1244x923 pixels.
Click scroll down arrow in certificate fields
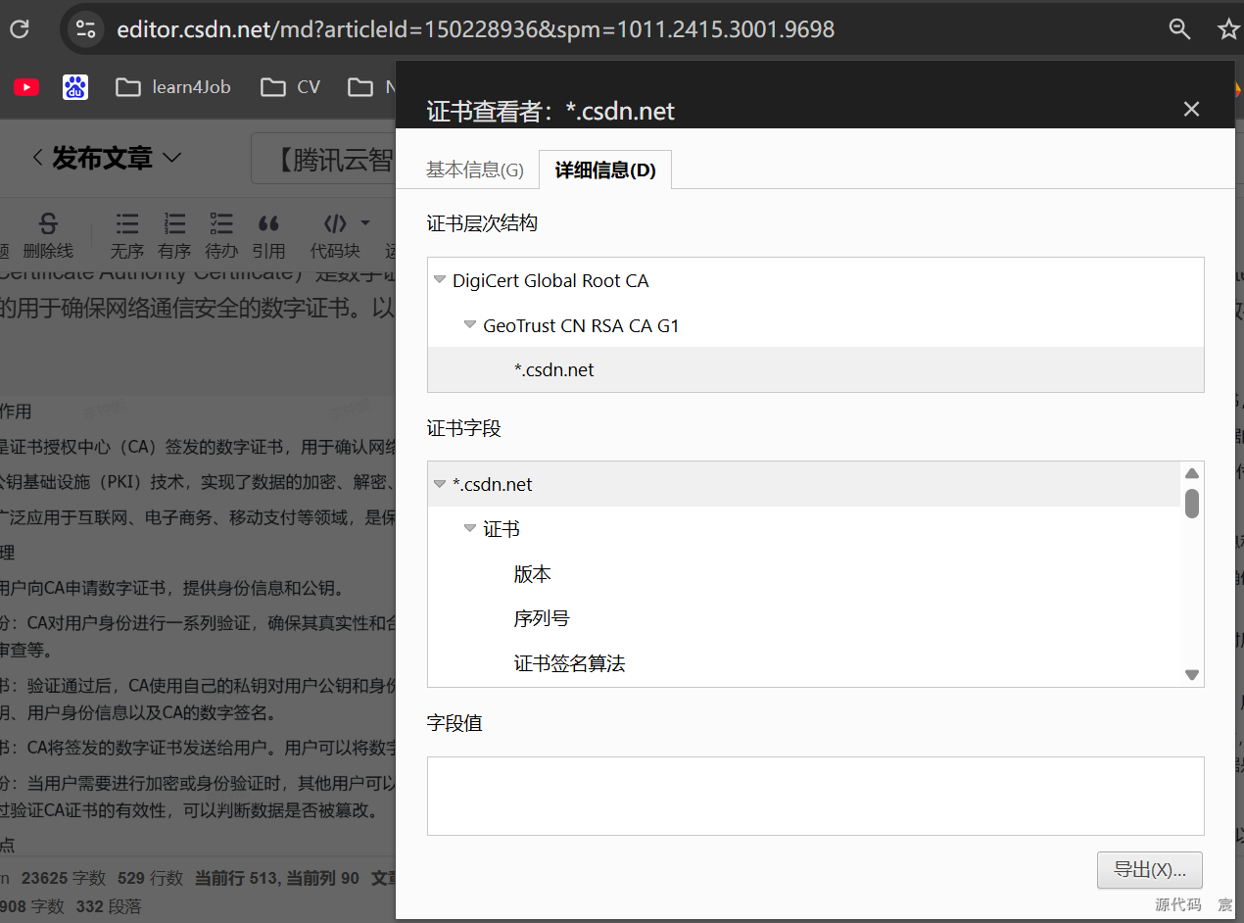pyautogui.click(x=1192, y=674)
